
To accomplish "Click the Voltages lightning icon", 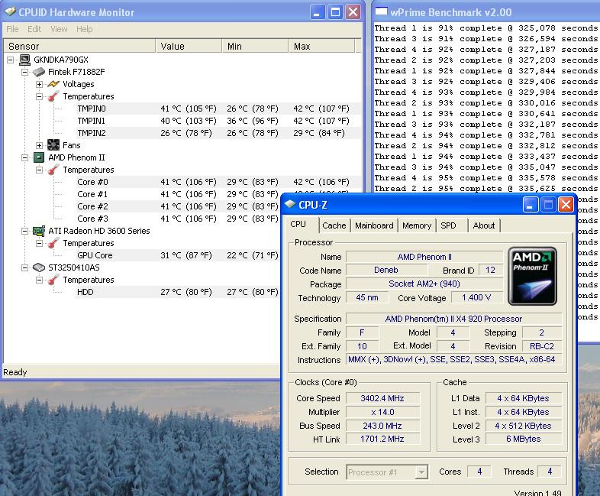I will tap(53, 84).
